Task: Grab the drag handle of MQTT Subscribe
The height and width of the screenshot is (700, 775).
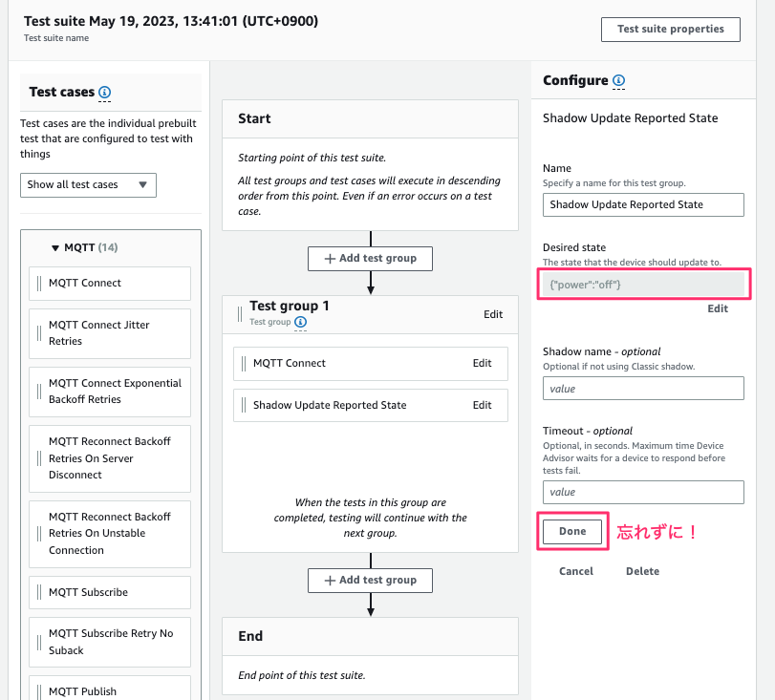Action: (x=39, y=592)
